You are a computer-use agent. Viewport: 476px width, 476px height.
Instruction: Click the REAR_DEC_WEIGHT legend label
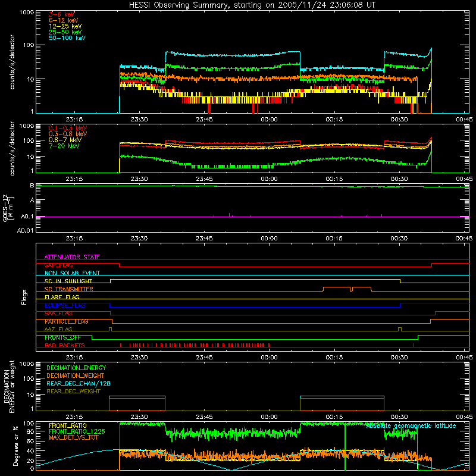tap(73, 392)
